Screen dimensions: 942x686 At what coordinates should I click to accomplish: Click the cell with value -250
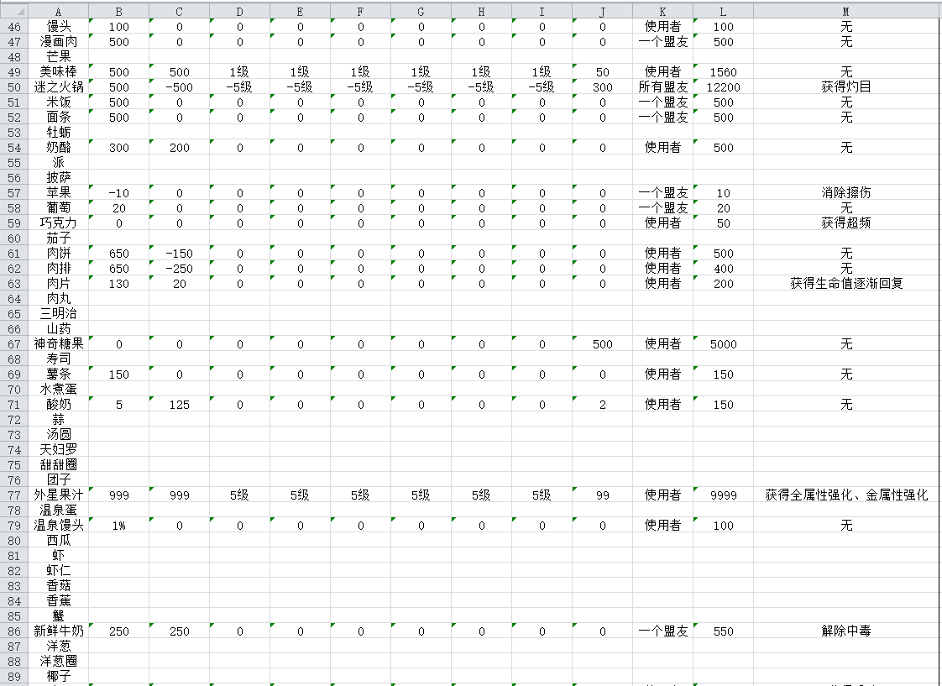click(x=179, y=269)
